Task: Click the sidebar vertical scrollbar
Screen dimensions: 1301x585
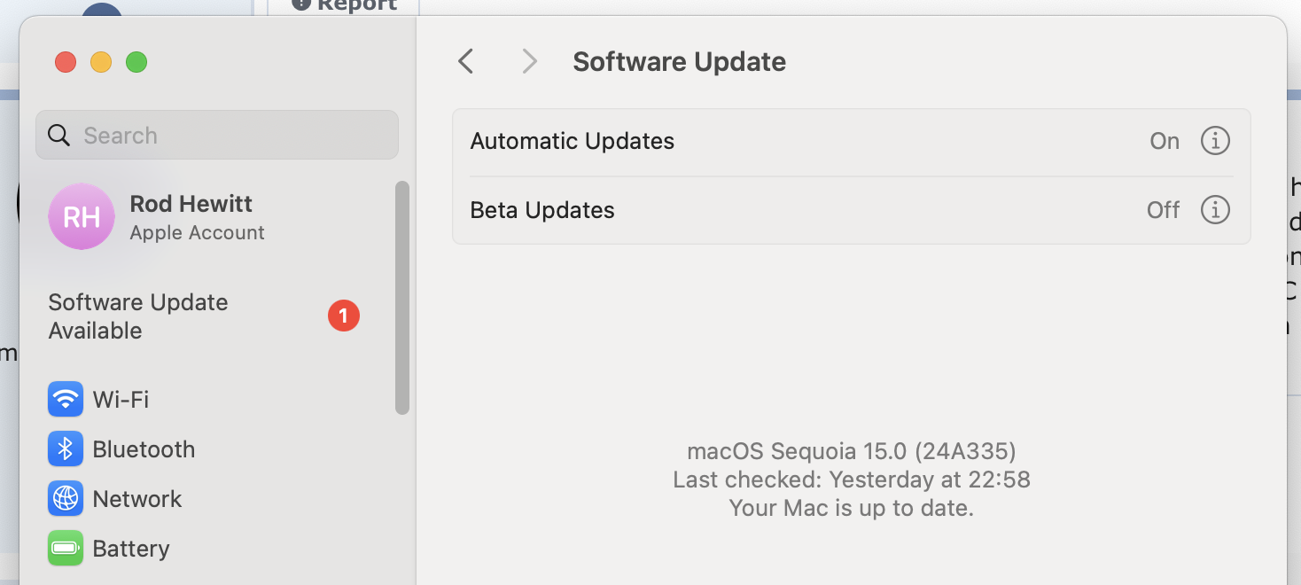Action: pos(402,298)
